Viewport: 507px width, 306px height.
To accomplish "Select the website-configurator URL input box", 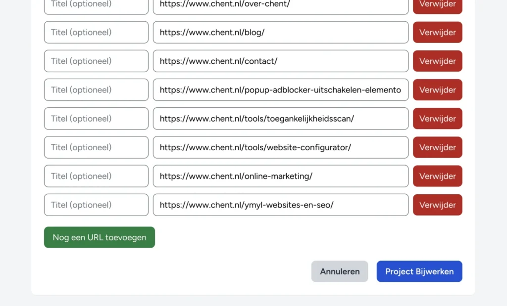I will coord(280,147).
